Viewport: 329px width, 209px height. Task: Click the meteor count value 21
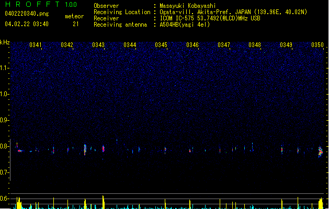click(x=76, y=24)
